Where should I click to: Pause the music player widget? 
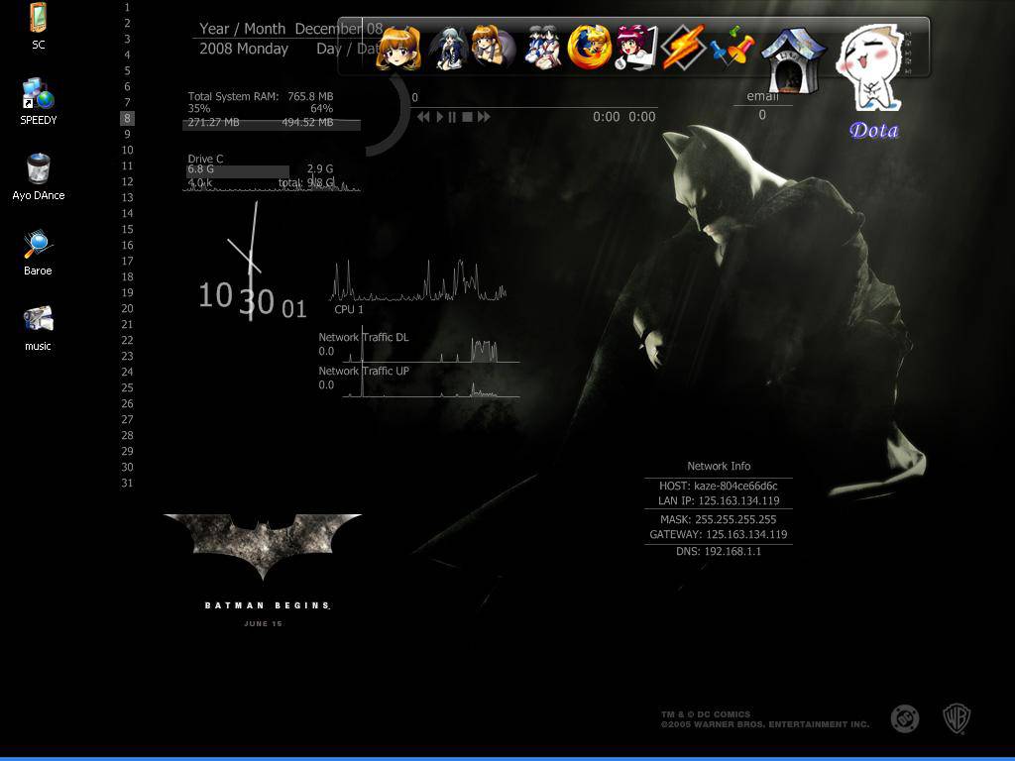pyautogui.click(x=452, y=117)
